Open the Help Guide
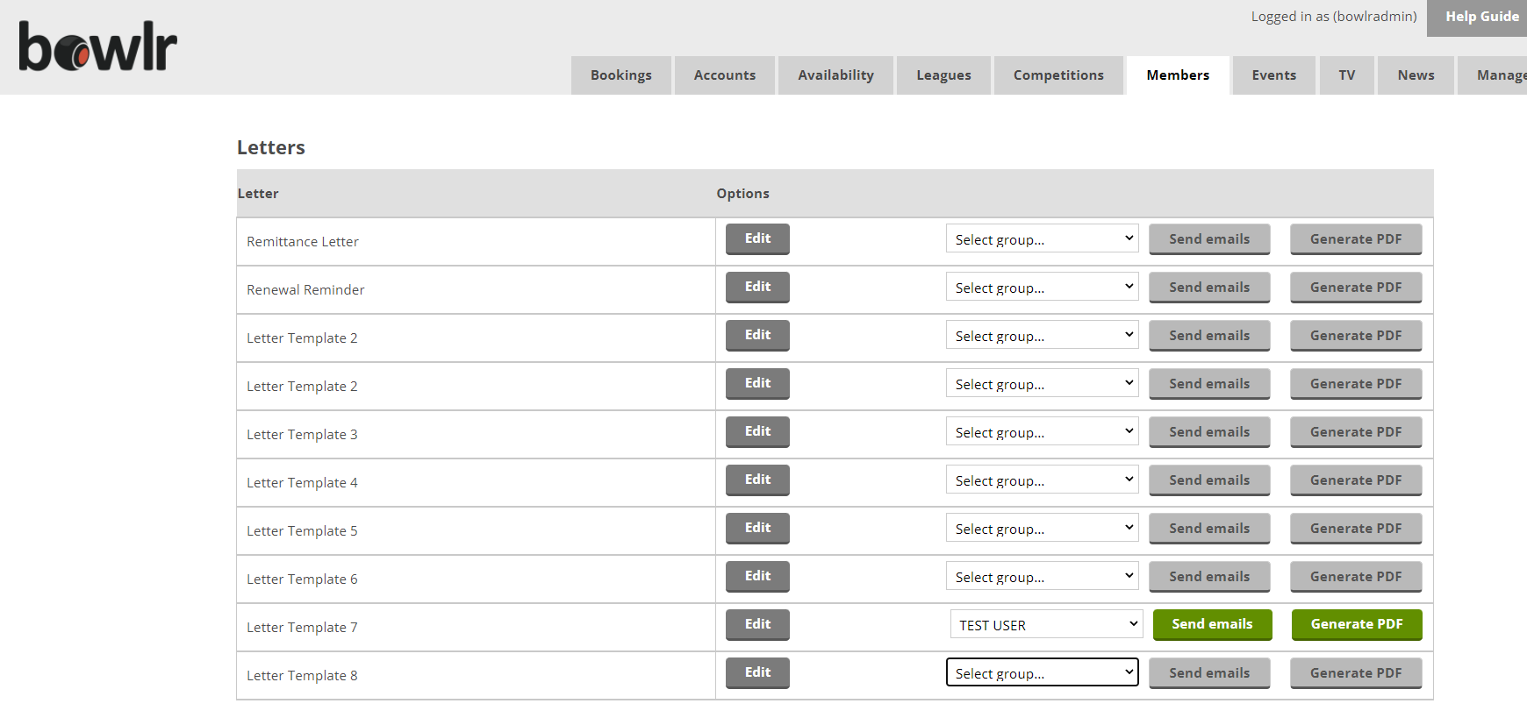 (x=1480, y=17)
